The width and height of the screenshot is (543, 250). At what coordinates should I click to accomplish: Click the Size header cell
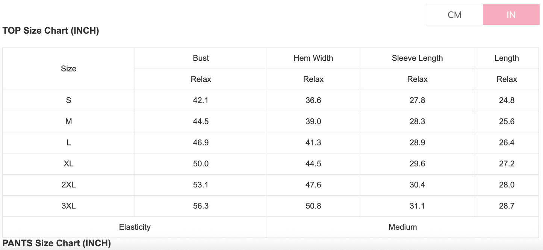pos(68,69)
